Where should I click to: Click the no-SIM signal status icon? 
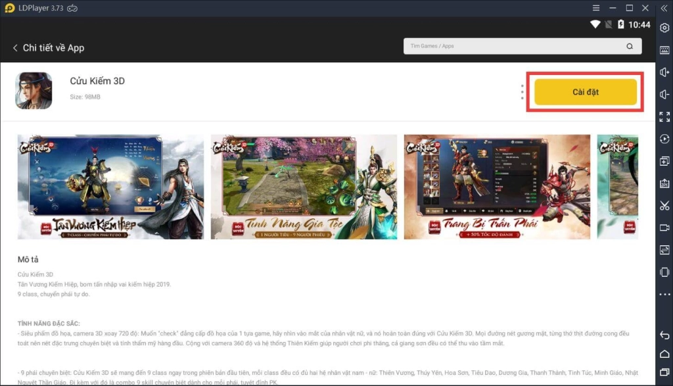click(x=608, y=24)
